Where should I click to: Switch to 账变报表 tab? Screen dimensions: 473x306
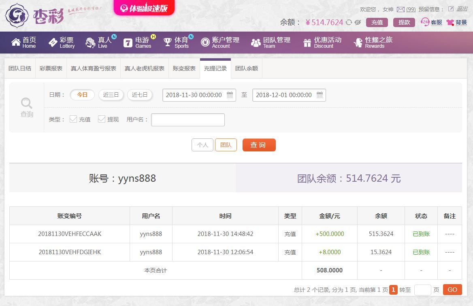point(184,68)
